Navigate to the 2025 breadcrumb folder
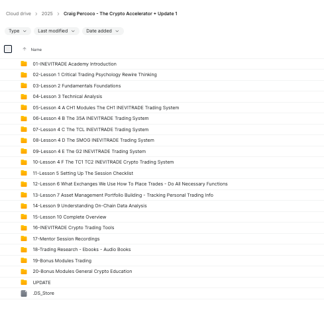 47,14
